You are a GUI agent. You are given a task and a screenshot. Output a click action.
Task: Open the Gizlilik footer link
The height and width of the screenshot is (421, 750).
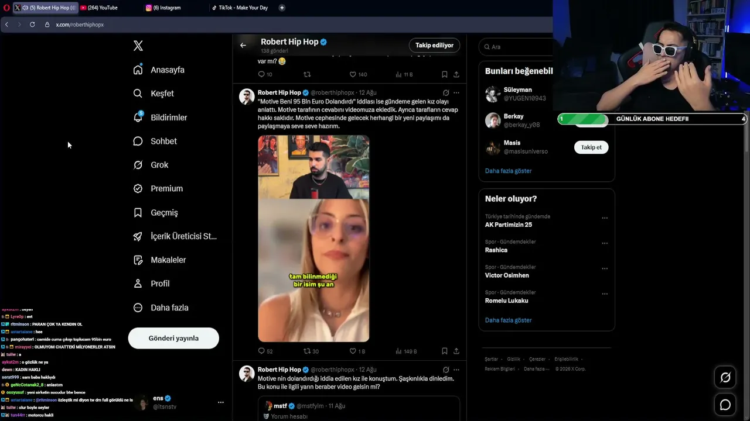coord(513,359)
